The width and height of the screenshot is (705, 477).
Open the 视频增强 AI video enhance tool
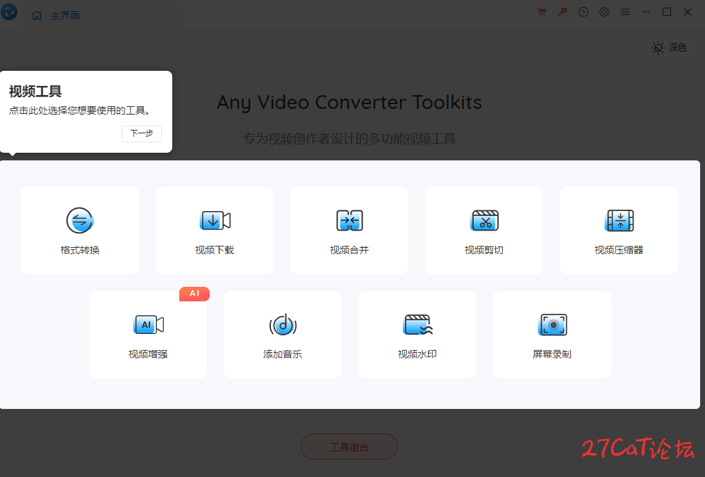coord(148,335)
